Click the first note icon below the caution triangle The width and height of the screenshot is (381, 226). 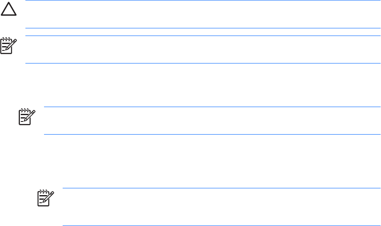(x=8, y=46)
